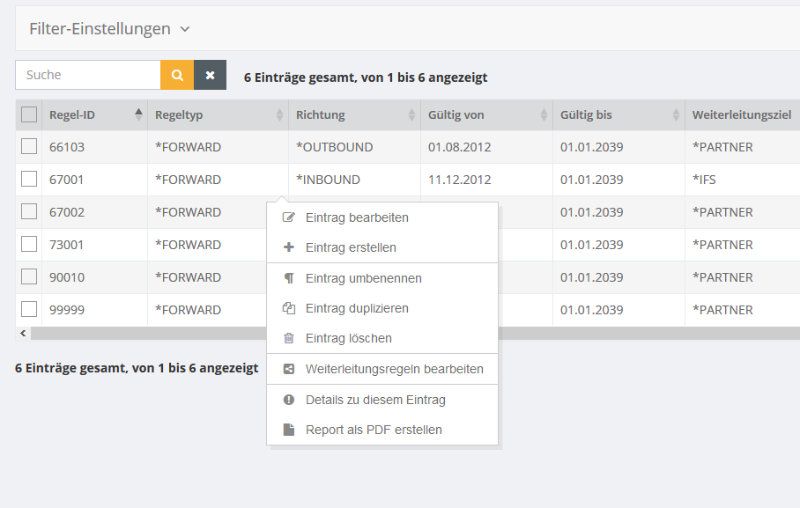Viewport: 800px width, 508px height.
Task: Click the pencil icon for Eintrag bearbeiten
Action: coord(288,217)
